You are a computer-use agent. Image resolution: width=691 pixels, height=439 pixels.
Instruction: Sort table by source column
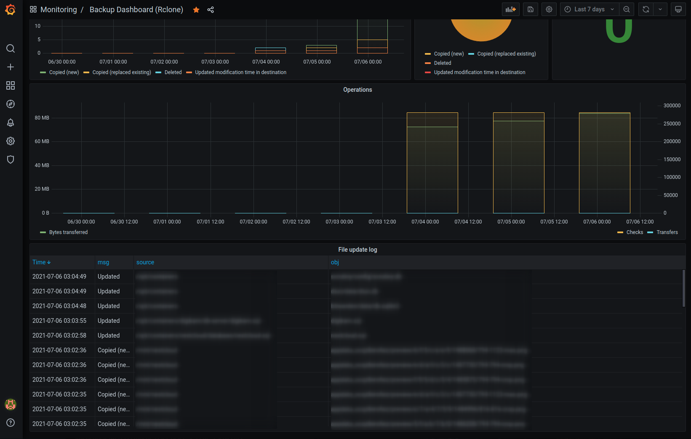(x=145, y=262)
